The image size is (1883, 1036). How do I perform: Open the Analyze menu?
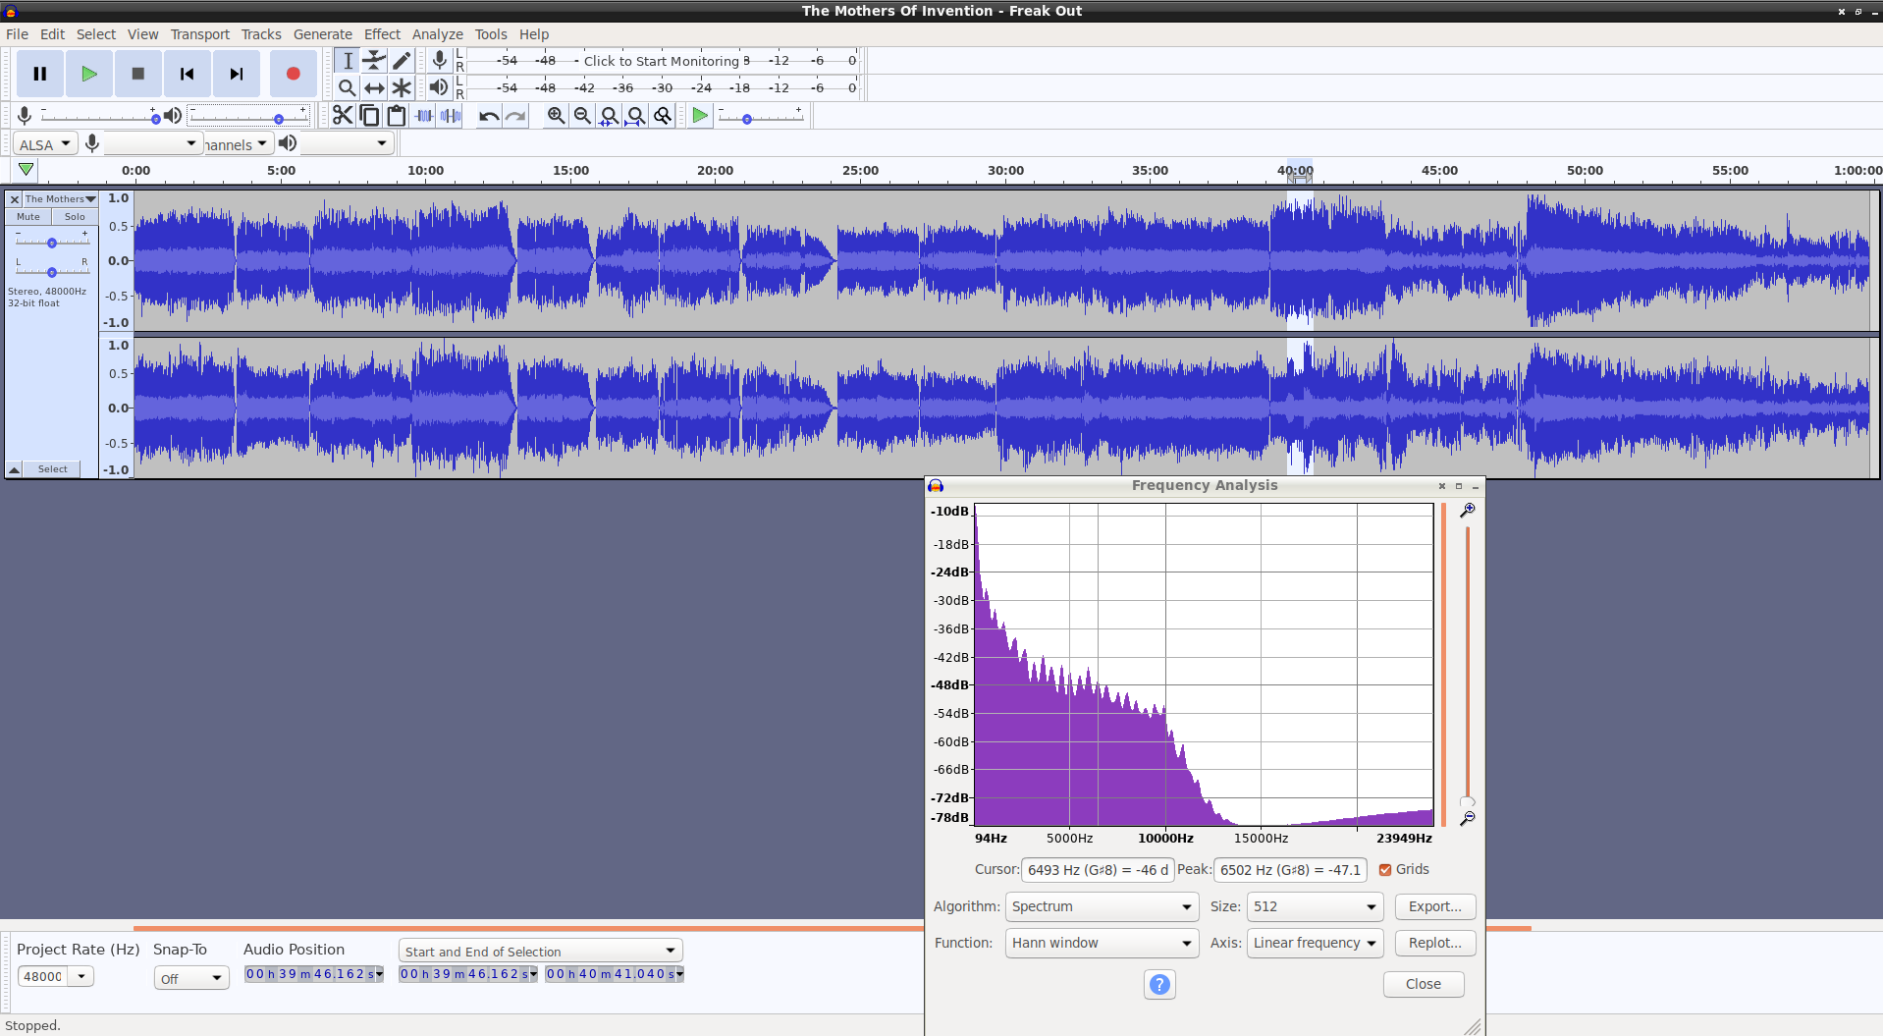pos(438,34)
